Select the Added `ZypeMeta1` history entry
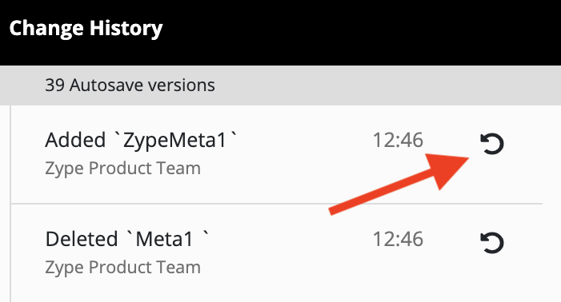561x302 pixels. pyautogui.click(x=277, y=154)
